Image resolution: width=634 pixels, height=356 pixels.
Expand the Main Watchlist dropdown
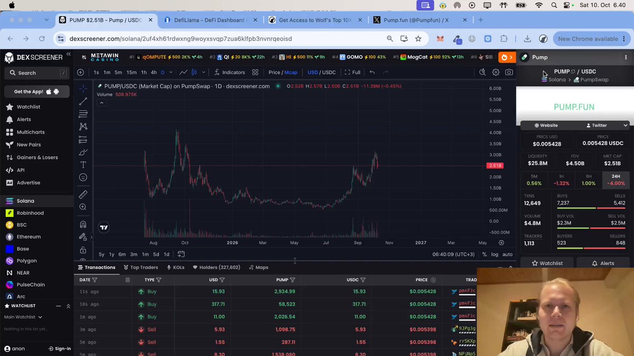click(23, 317)
